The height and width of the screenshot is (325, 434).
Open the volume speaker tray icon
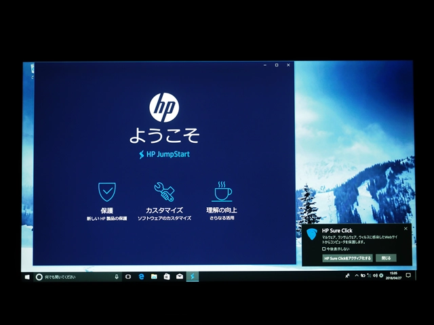pyautogui.click(x=375, y=276)
